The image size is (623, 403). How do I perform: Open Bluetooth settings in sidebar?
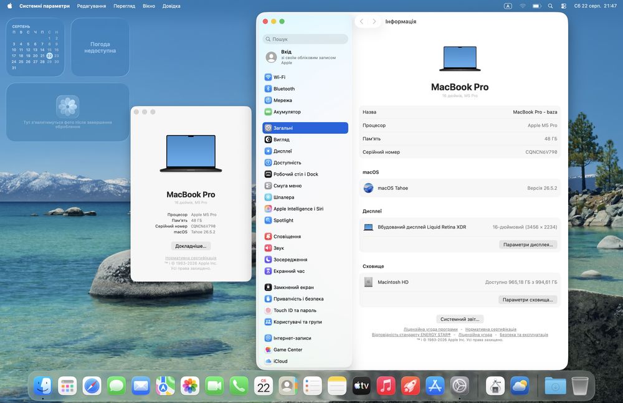(305, 88)
